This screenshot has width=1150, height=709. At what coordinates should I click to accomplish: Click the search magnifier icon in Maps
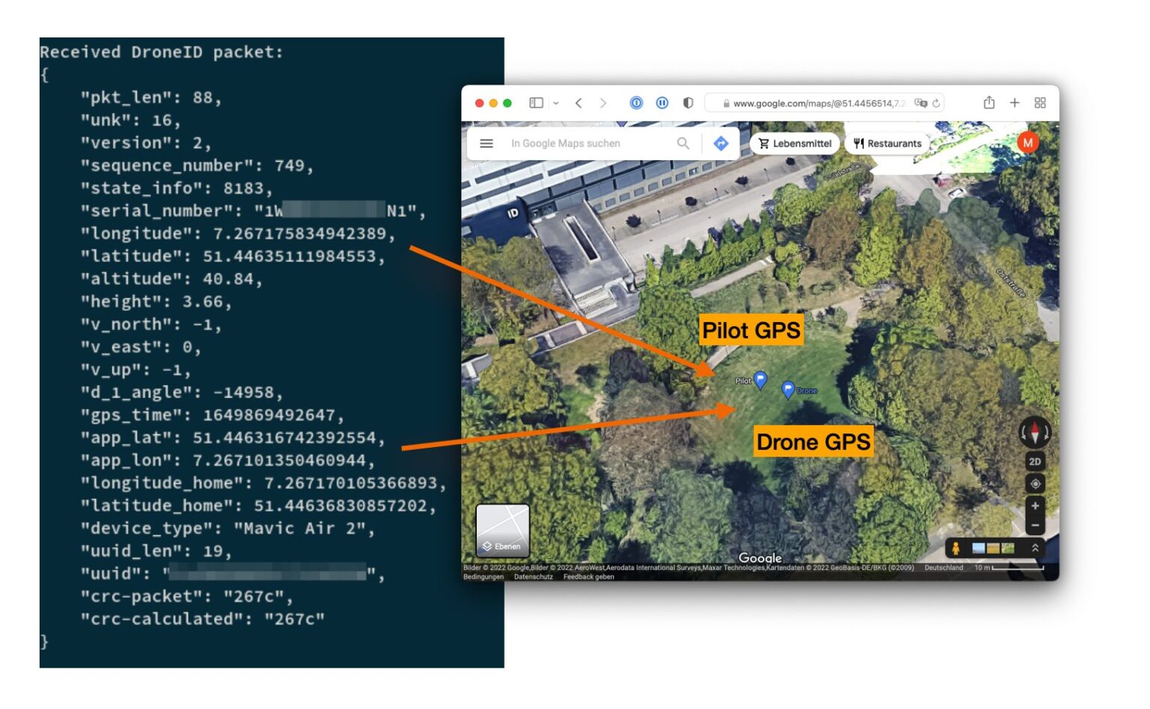click(x=683, y=143)
